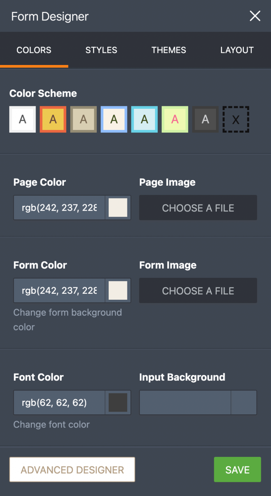Select the orange color scheme

53,119
